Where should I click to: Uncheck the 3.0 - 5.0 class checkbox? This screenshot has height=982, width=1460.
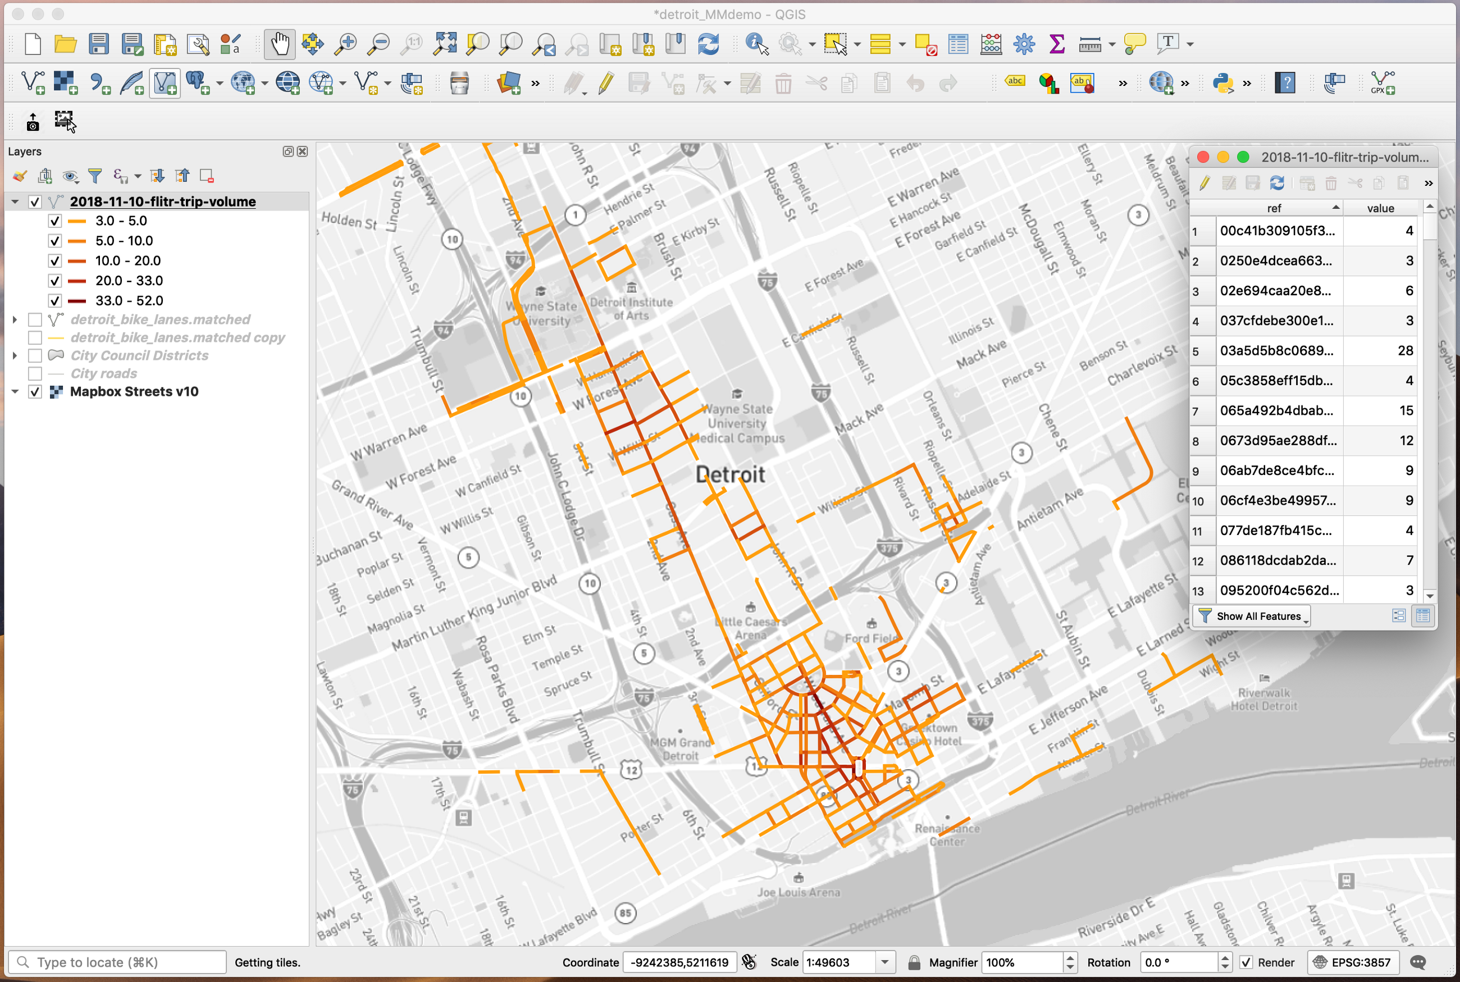(x=55, y=221)
